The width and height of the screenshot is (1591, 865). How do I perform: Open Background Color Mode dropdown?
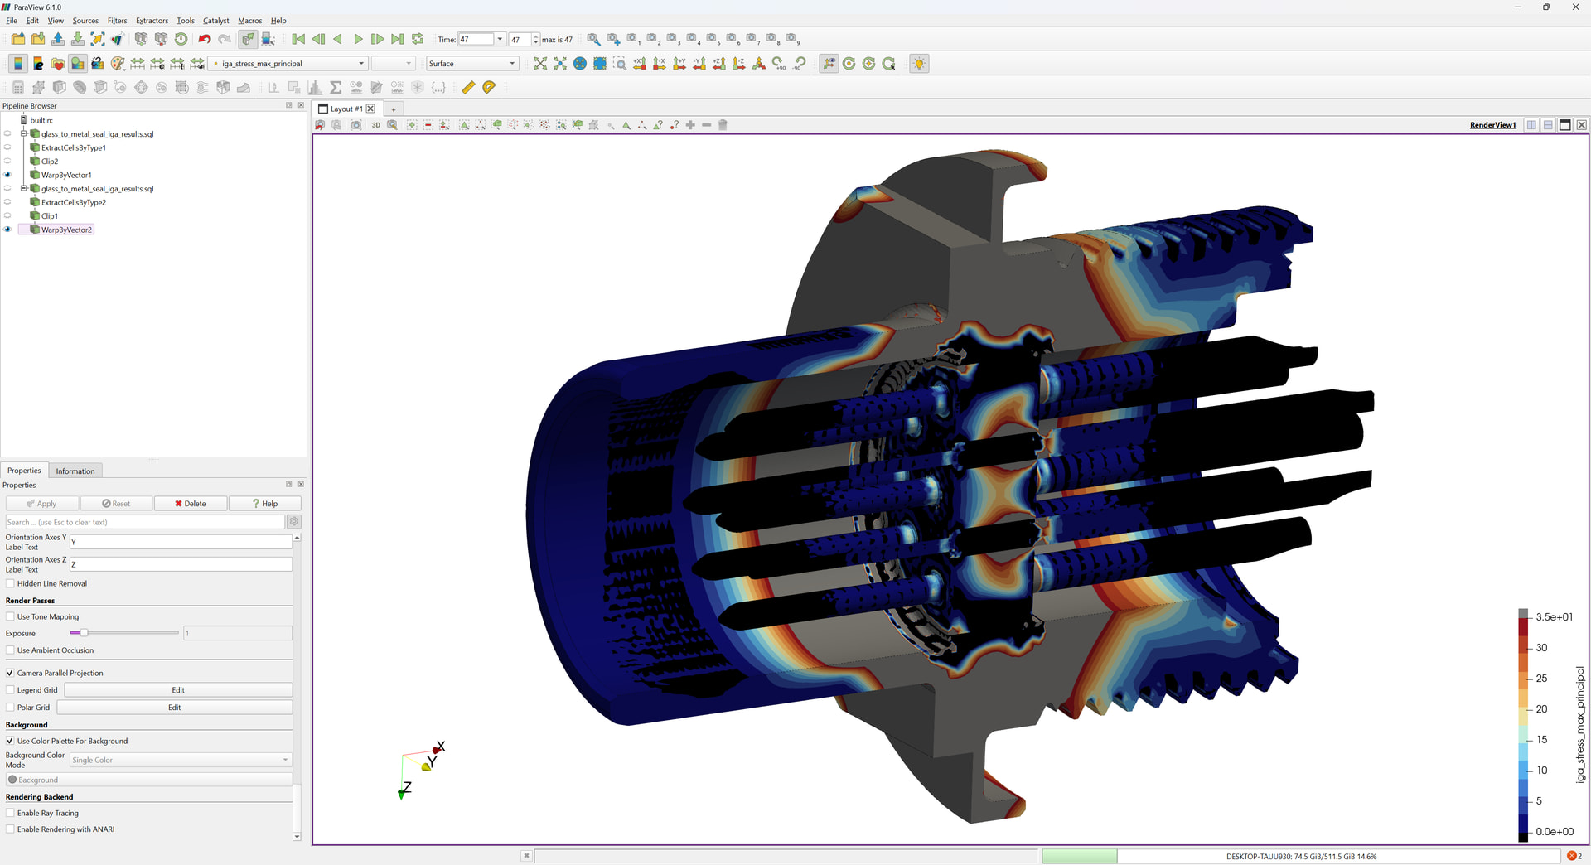click(x=181, y=760)
